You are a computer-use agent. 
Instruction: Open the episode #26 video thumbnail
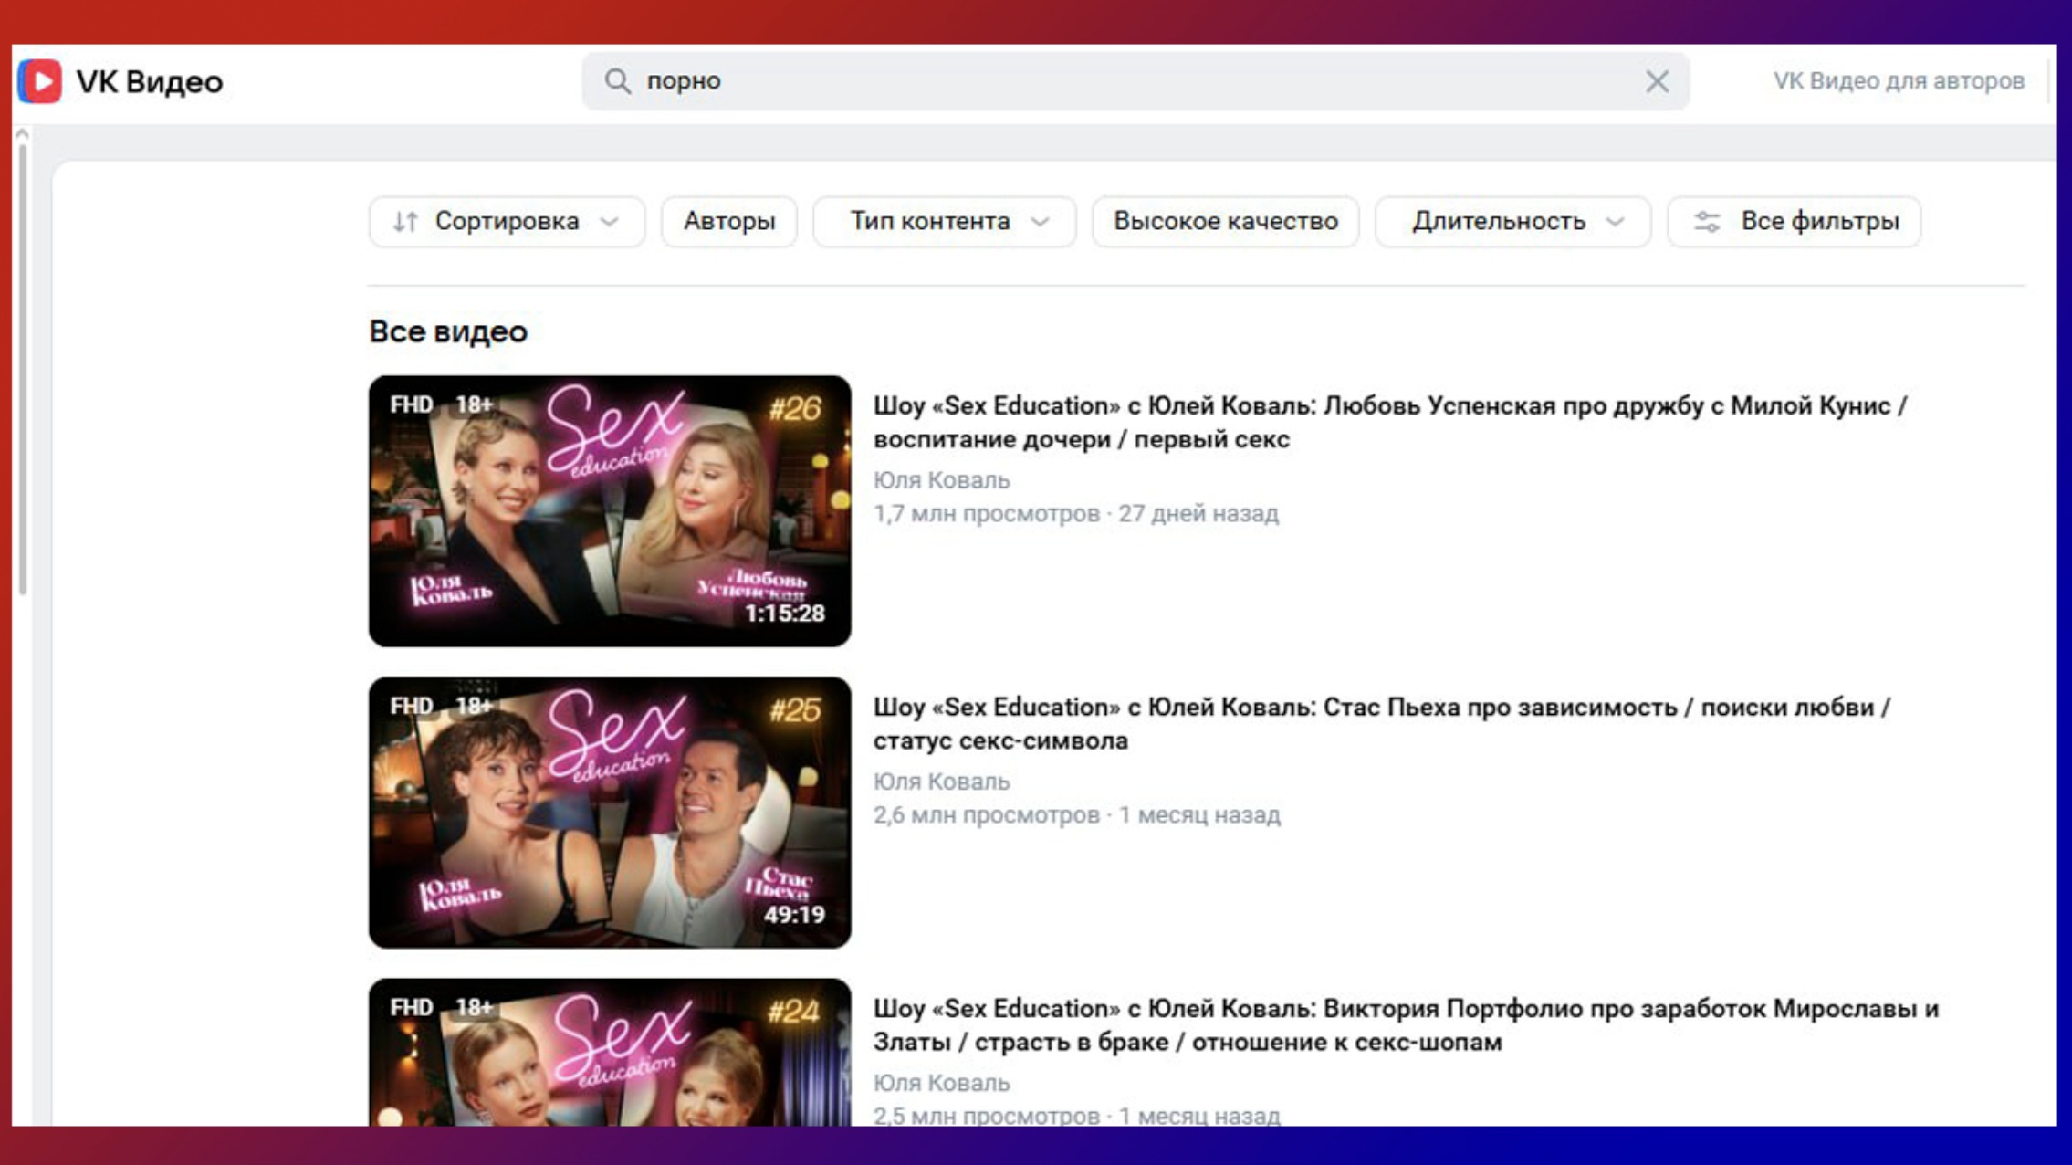point(610,510)
